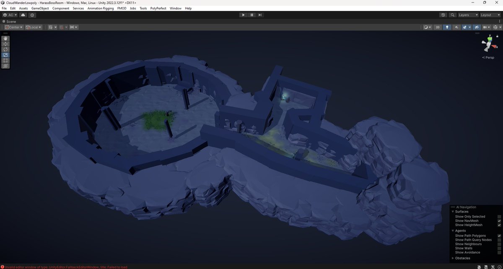The image size is (503, 269).
Task: Open the File menu
Action: [4, 8]
